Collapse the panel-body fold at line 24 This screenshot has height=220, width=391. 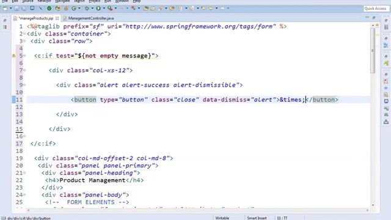(24, 195)
